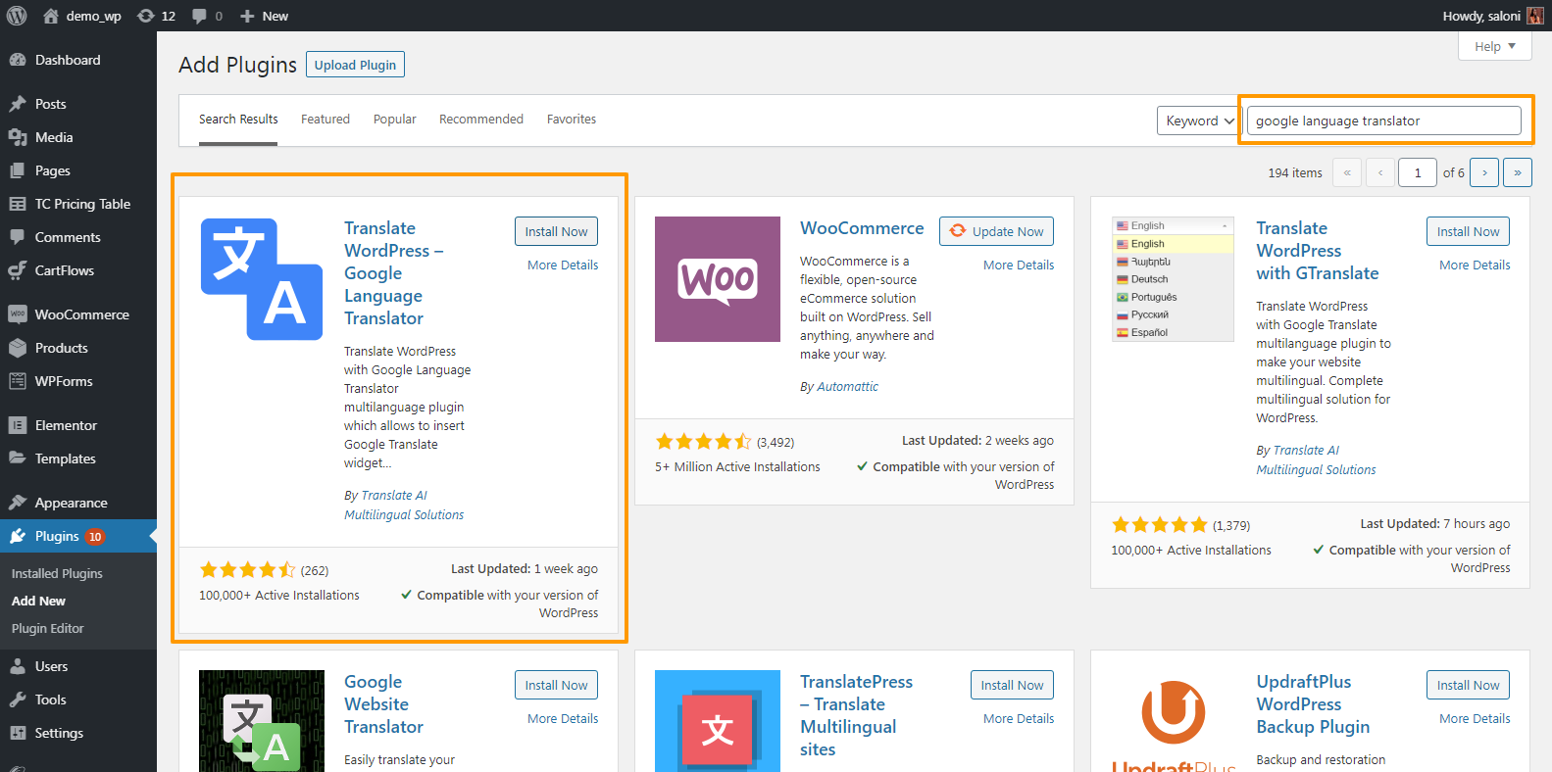Open More Details for TranslatePress

pyautogui.click(x=1019, y=718)
